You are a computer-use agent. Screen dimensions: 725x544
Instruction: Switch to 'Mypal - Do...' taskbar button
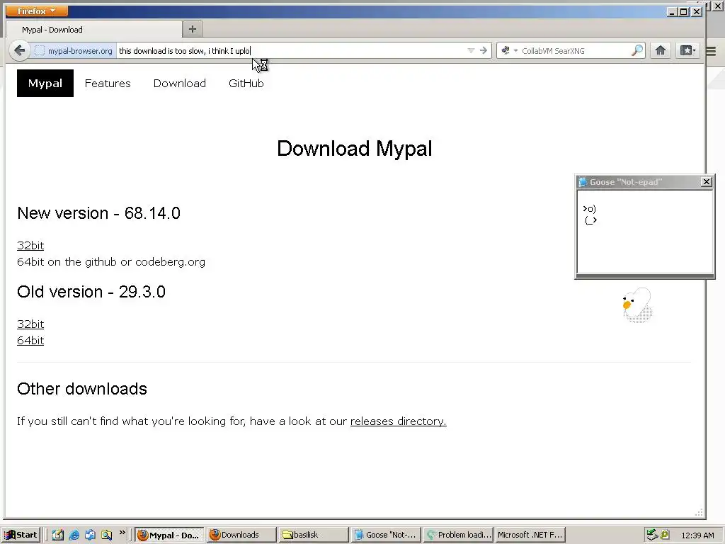[x=169, y=535]
